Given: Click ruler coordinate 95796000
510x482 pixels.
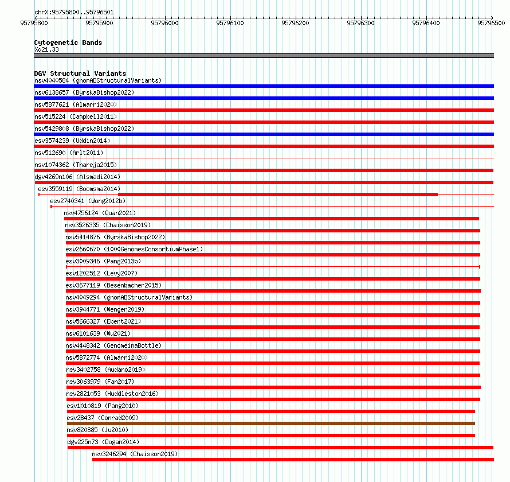Looking at the screenshot, I should [165, 23].
